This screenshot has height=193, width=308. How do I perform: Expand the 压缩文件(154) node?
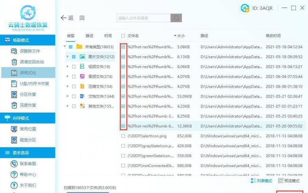(x=67, y=86)
